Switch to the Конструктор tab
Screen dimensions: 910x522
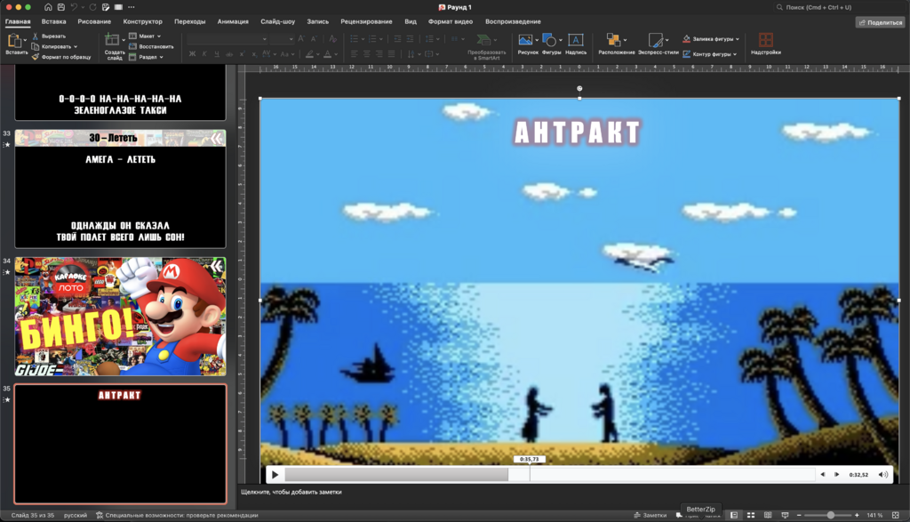pos(143,21)
